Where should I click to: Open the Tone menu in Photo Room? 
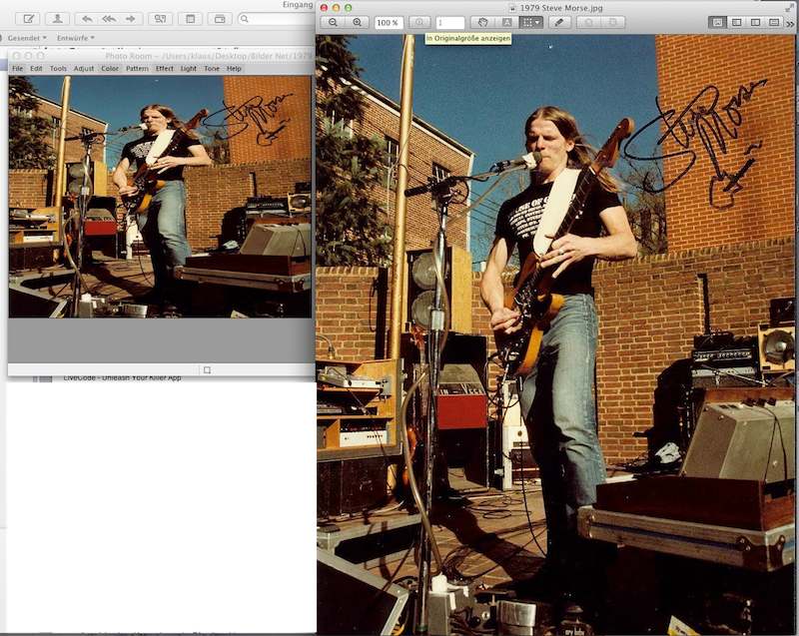click(x=212, y=69)
